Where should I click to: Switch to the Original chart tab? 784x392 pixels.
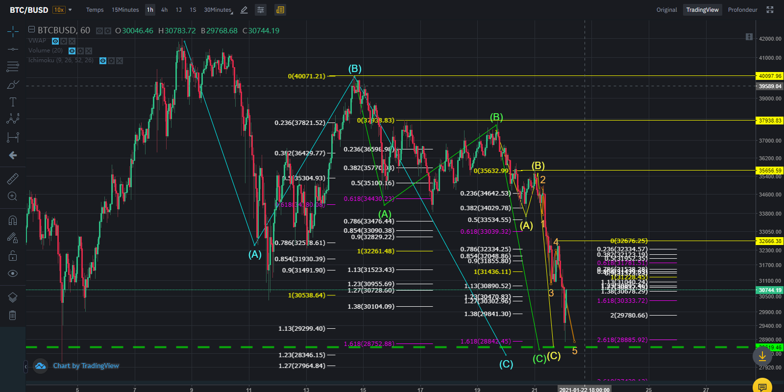point(666,10)
